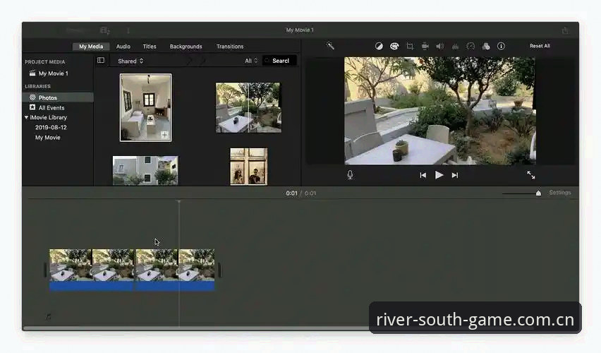Click the left trim handle of clip
The height and width of the screenshot is (353, 601).
click(46, 270)
